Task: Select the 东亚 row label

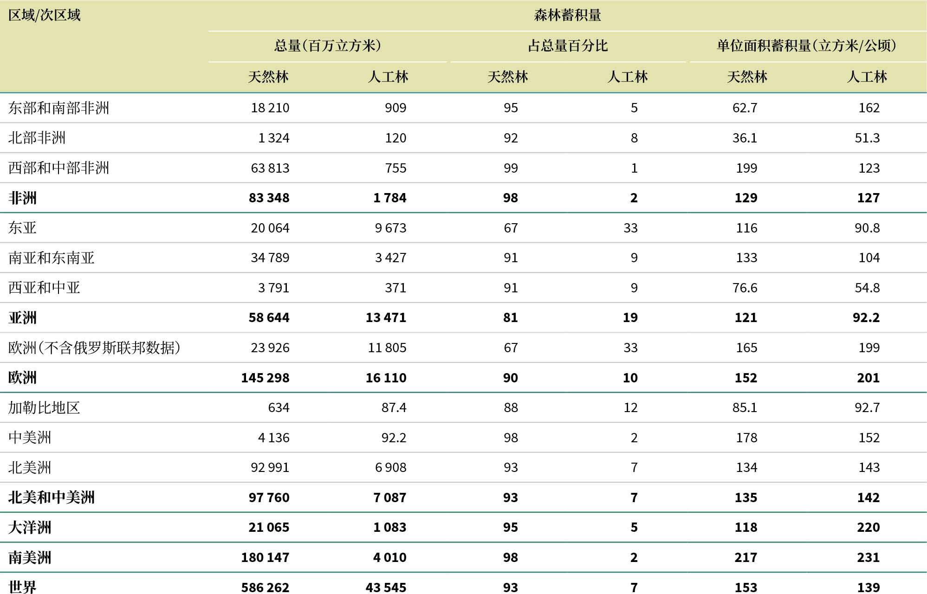Action: (22, 228)
